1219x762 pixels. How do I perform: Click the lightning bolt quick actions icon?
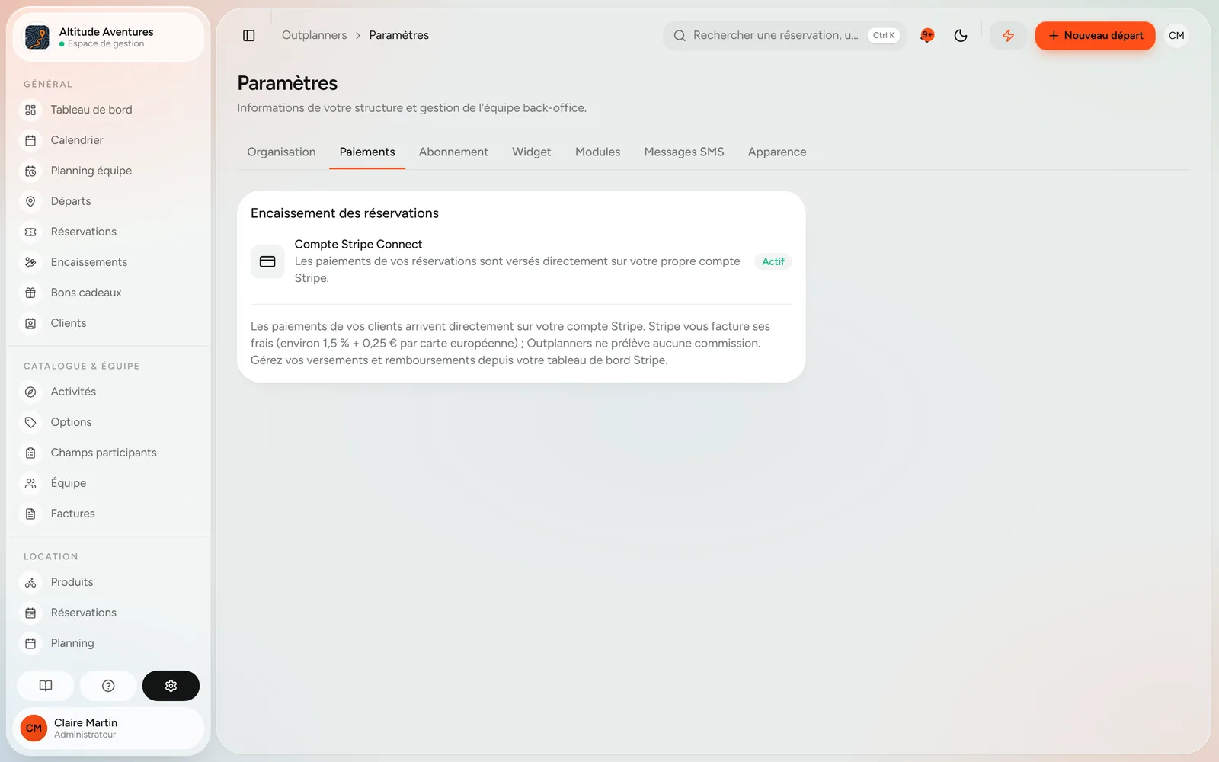(x=1008, y=36)
